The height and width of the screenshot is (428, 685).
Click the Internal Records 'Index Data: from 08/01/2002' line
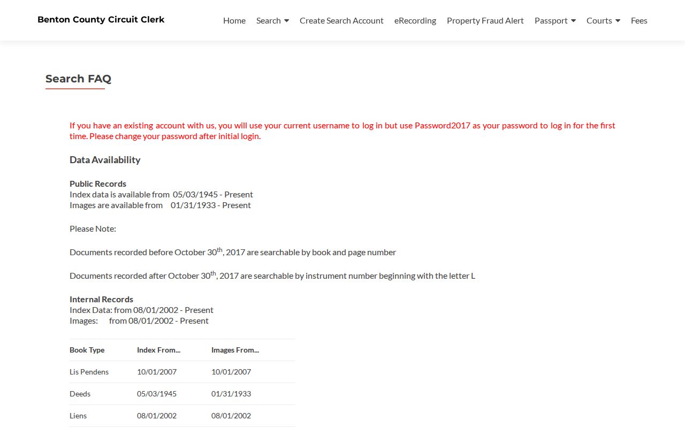point(141,310)
